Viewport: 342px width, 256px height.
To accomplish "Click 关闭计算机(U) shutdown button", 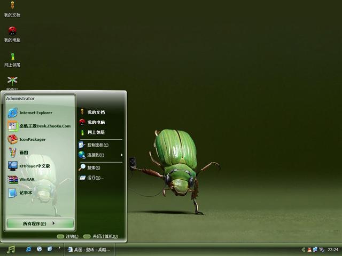I will click(x=100, y=236).
